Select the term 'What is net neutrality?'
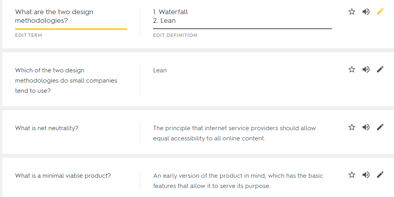Viewport: 394px width, 197px height. point(47,128)
